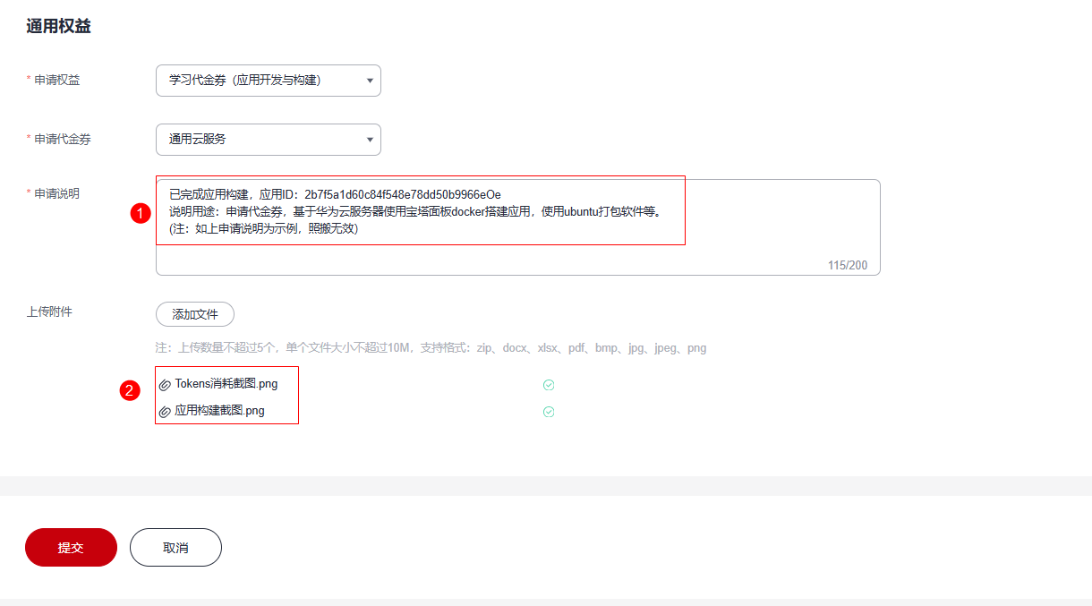Viewport: 1092px width, 606px height.
Task: Click the green checkmark for Tokens消耗截图.png
Action: (549, 385)
